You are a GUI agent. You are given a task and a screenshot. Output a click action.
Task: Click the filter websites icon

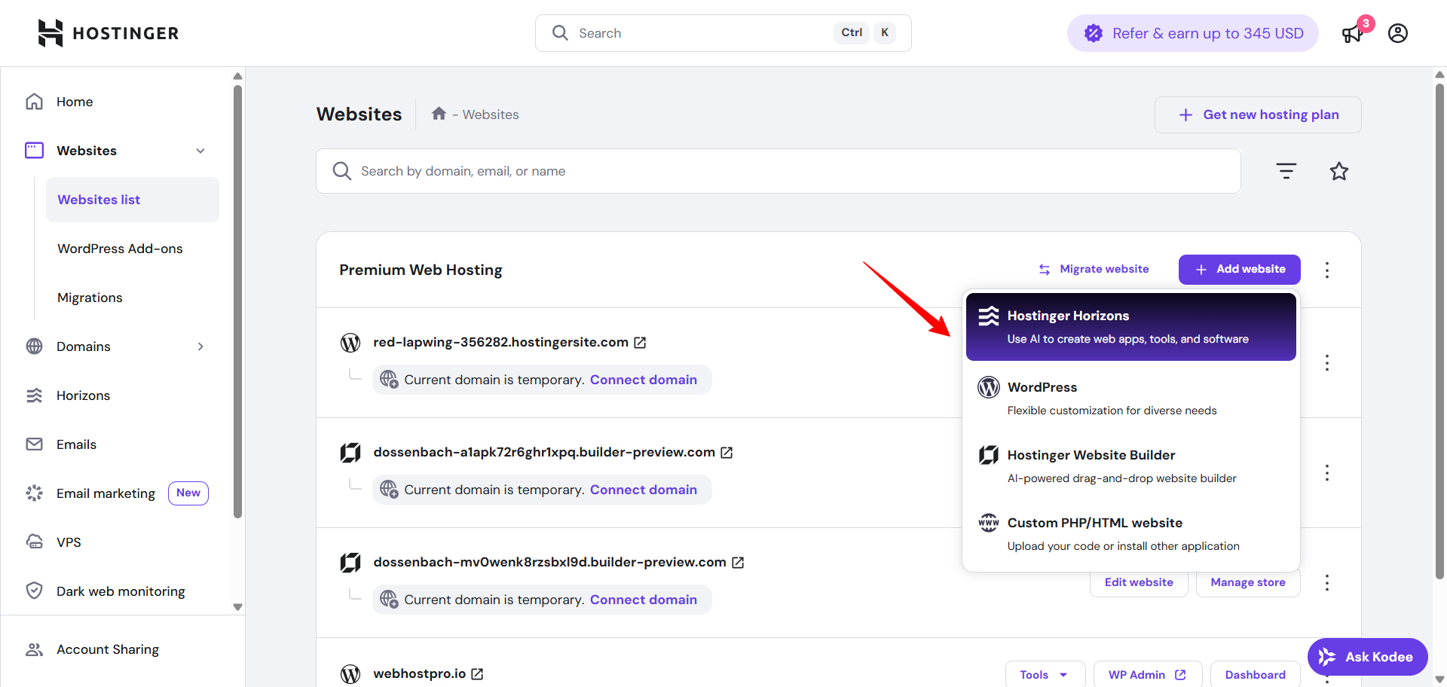1286,171
